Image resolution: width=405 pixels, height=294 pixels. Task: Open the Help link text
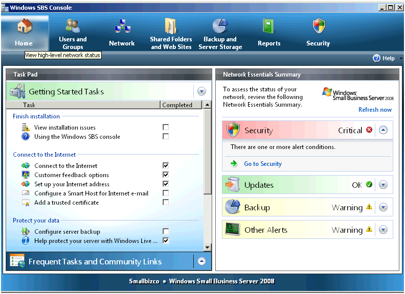pos(389,58)
